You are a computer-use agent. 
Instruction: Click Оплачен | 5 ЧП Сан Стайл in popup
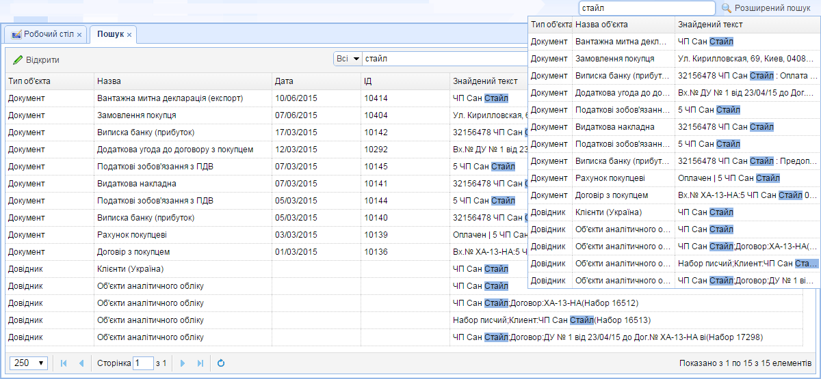729,178
